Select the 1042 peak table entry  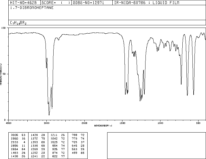point(54,139)
